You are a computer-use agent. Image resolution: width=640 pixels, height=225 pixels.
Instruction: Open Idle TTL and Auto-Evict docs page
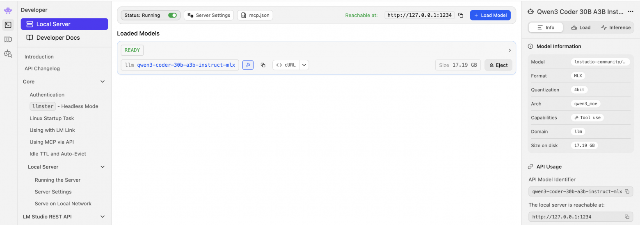tap(58, 154)
